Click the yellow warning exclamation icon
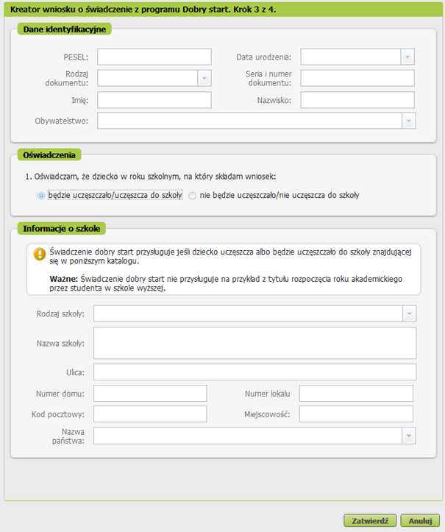 pyautogui.click(x=40, y=254)
